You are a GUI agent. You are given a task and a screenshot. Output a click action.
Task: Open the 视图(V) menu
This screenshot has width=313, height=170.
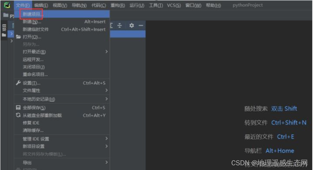click(60, 5)
